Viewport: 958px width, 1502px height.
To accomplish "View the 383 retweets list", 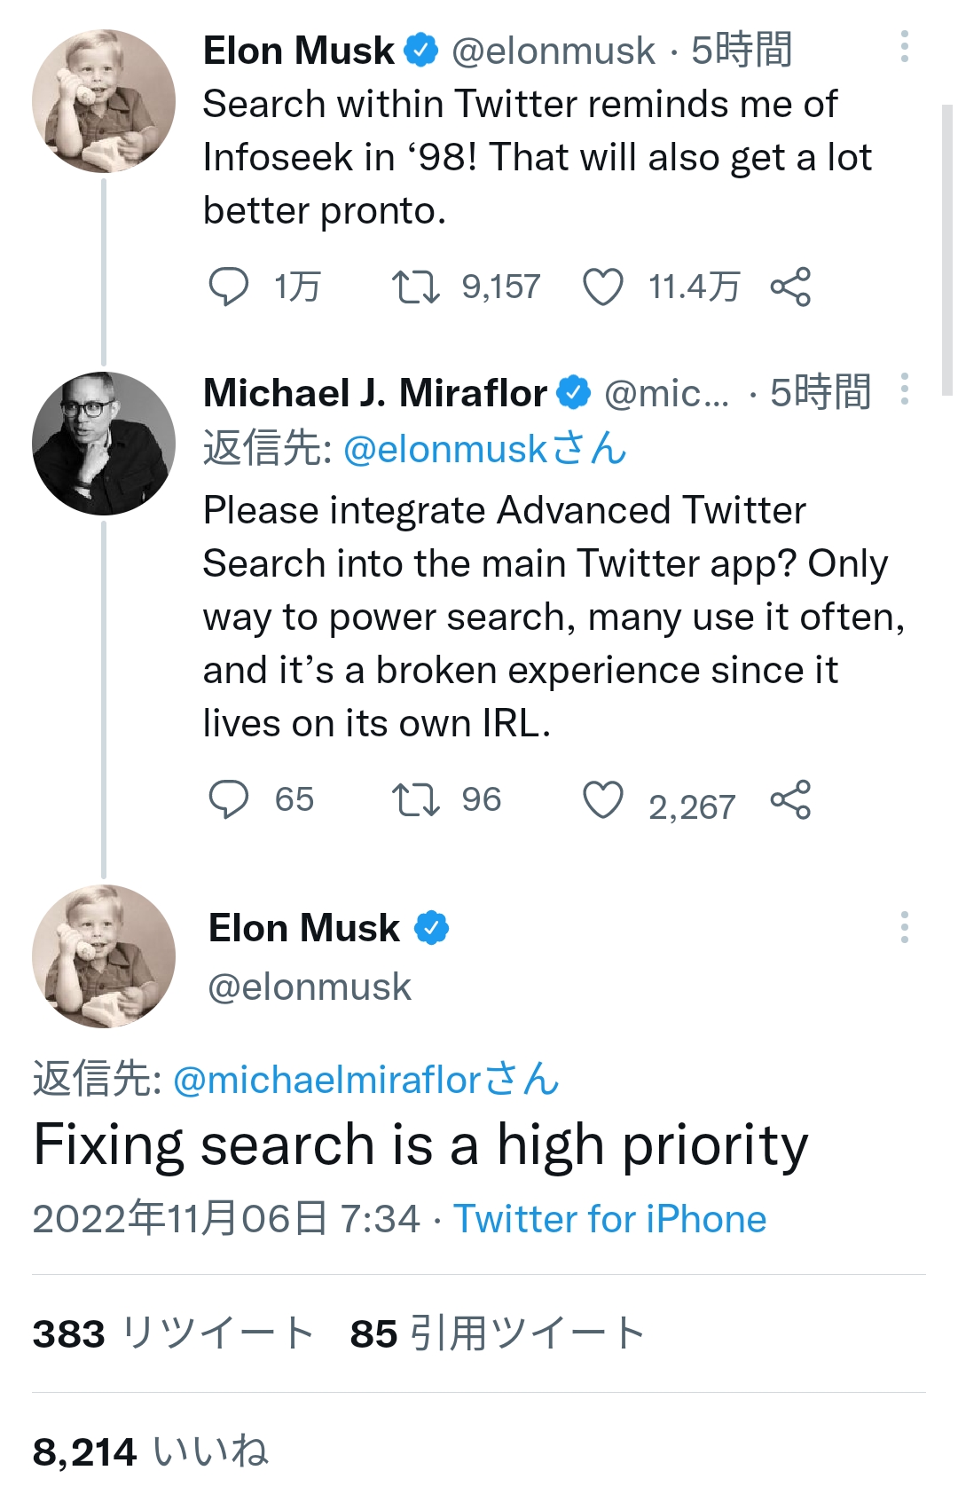I will tap(174, 1333).
